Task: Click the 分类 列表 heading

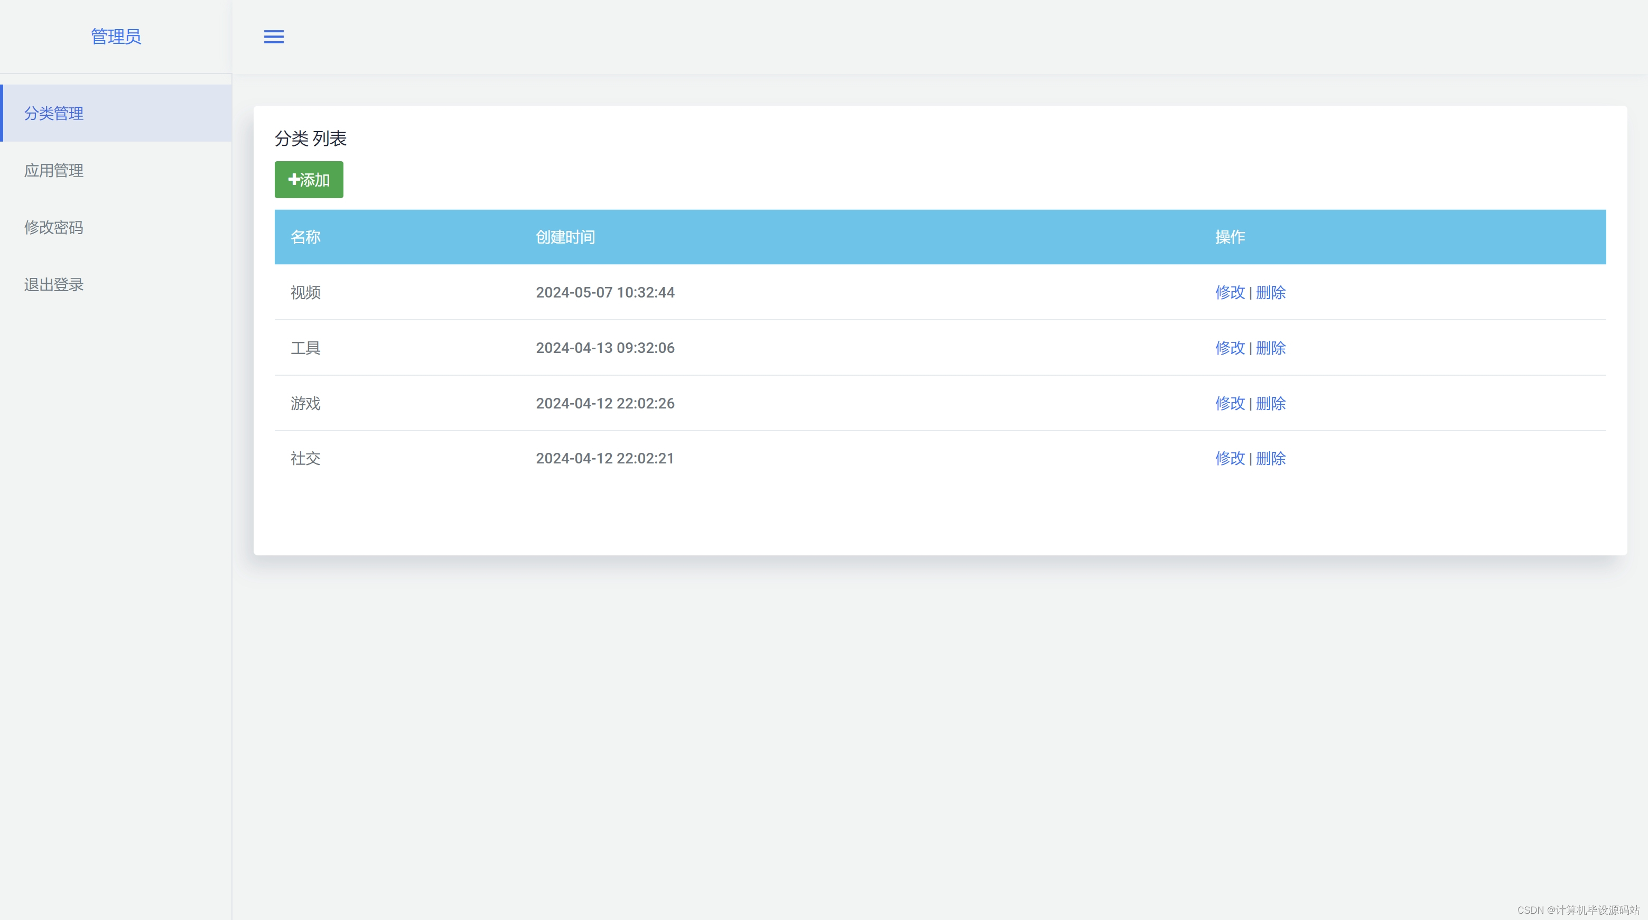Action: click(310, 138)
